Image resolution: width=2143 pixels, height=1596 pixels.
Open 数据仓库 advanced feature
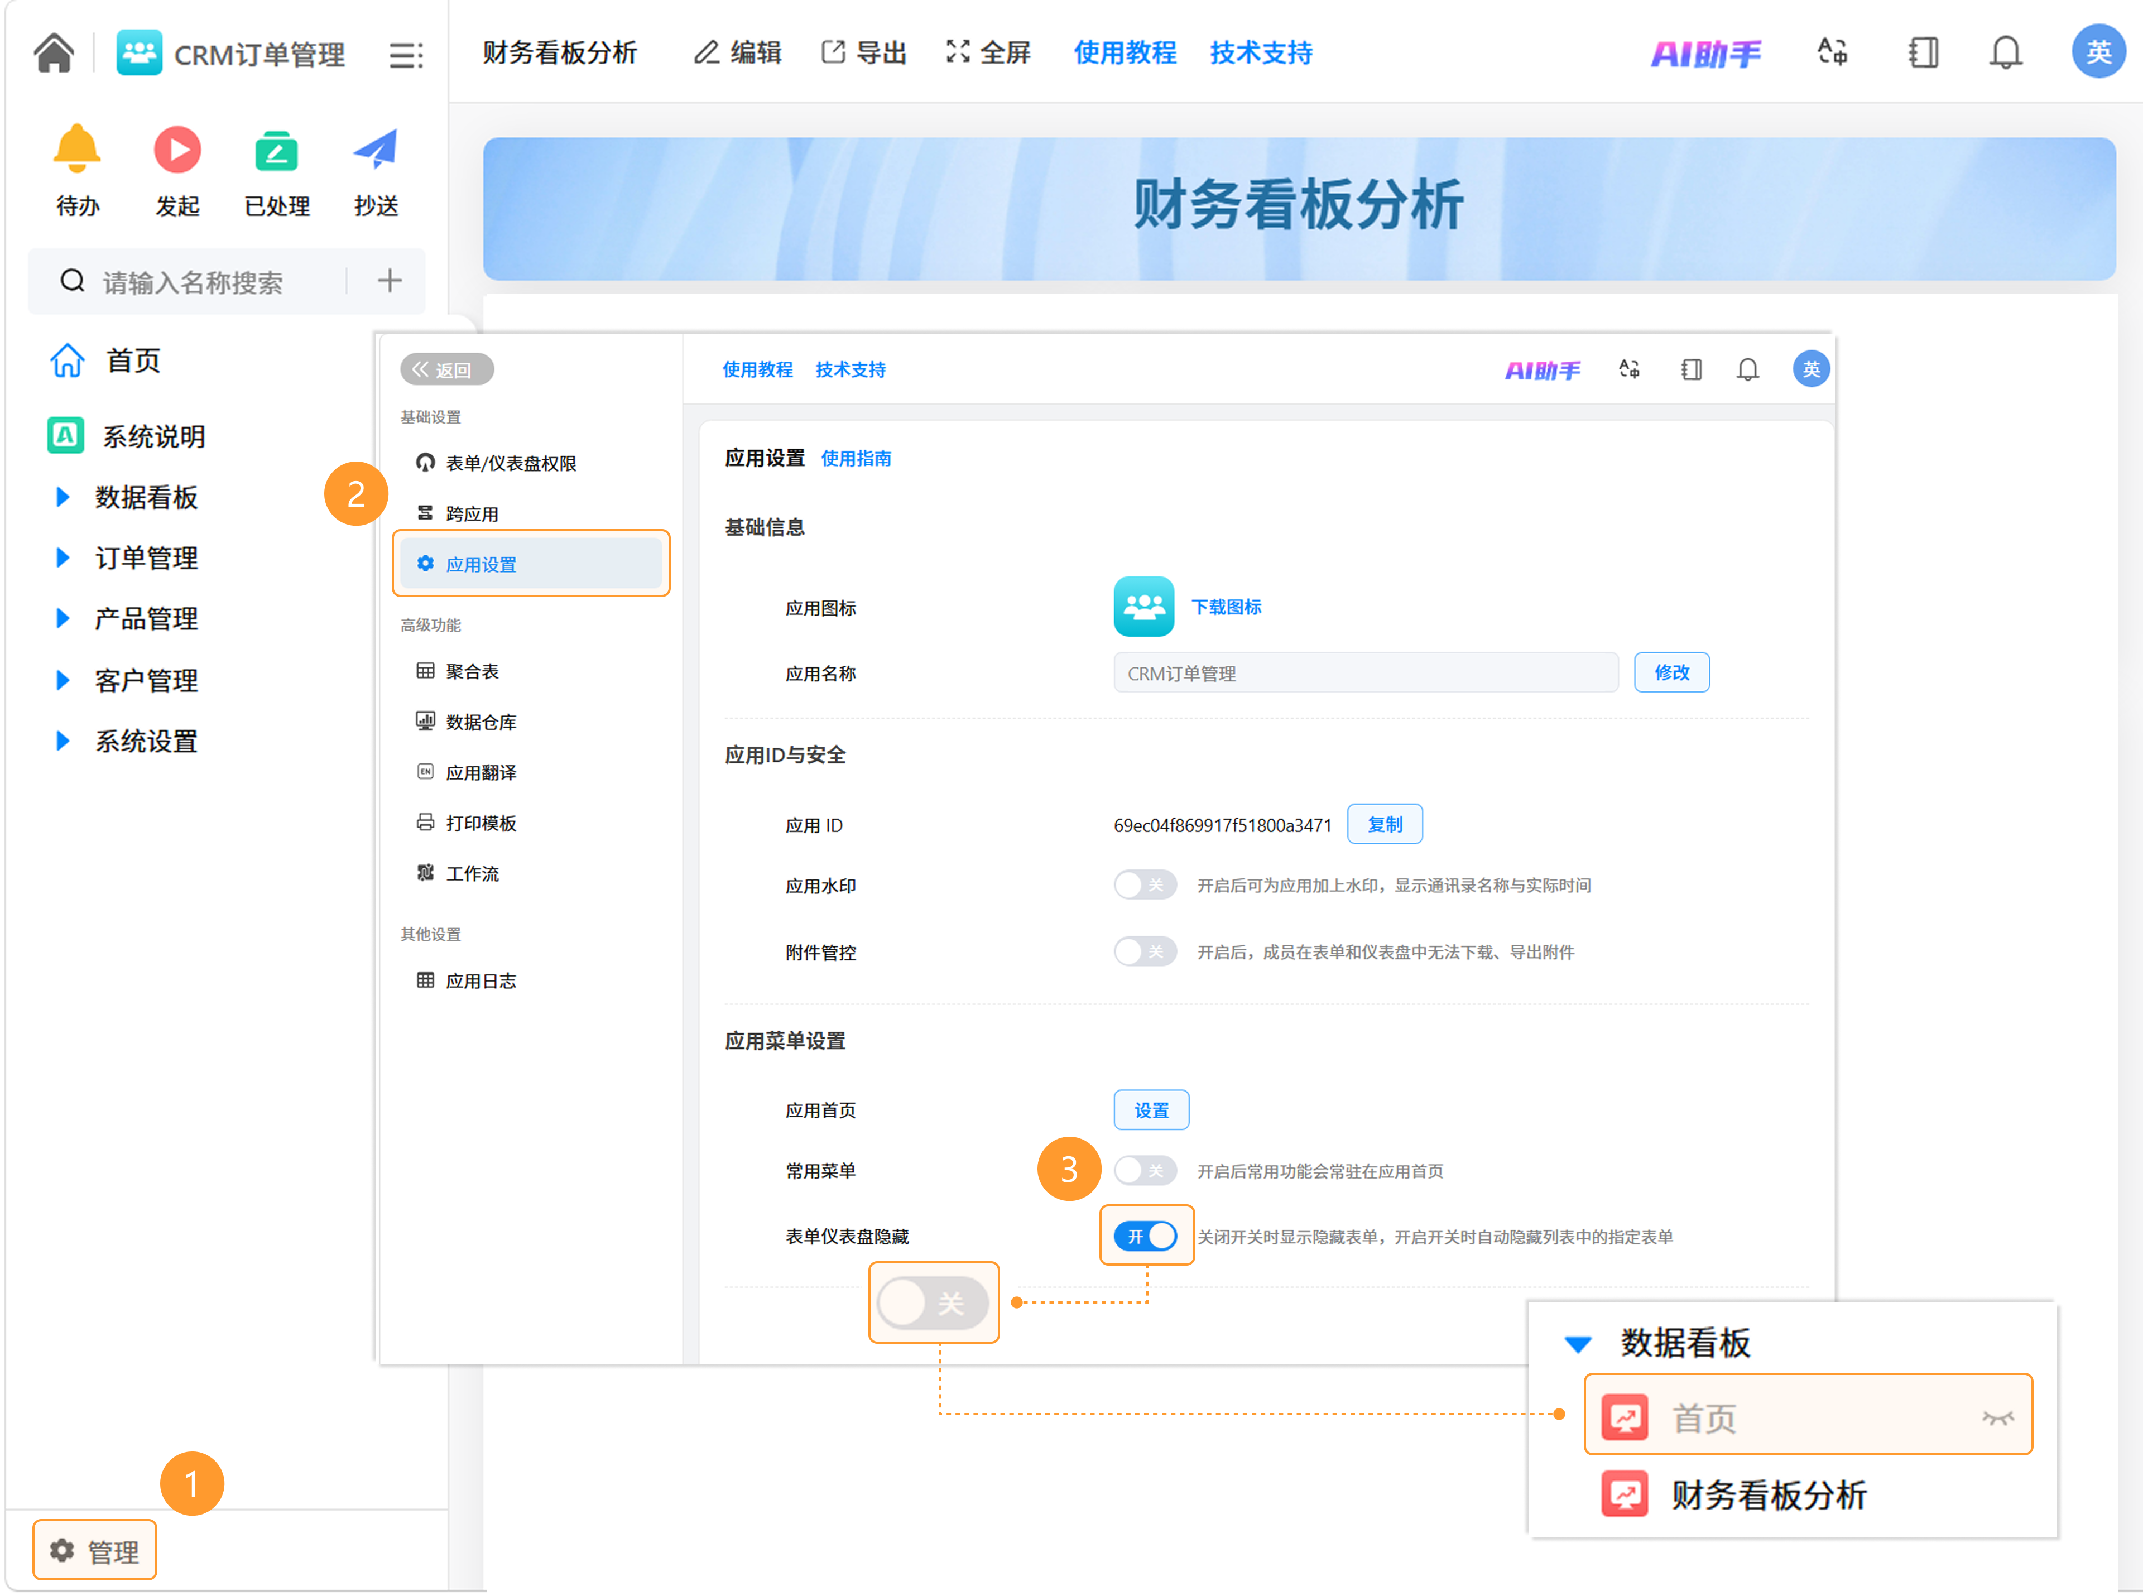point(467,722)
